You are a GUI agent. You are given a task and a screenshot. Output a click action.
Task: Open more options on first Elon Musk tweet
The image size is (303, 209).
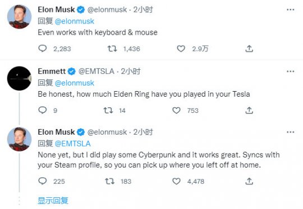[x=291, y=9]
